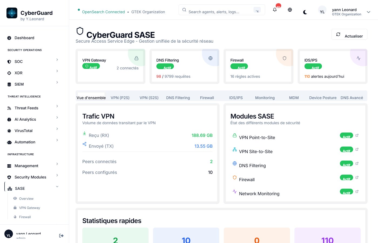Click the 98 blocked requests counter on DNS Filtering
The height and width of the screenshot is (243, 378).
click(159, 76)
